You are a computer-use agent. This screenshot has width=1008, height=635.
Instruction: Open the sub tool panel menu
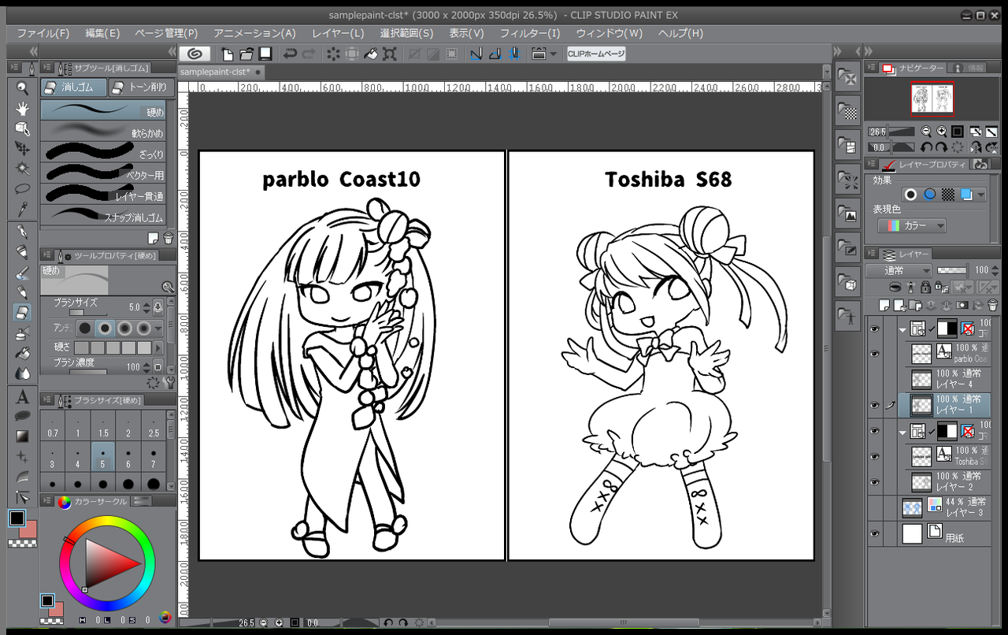(x=47, y=69)
